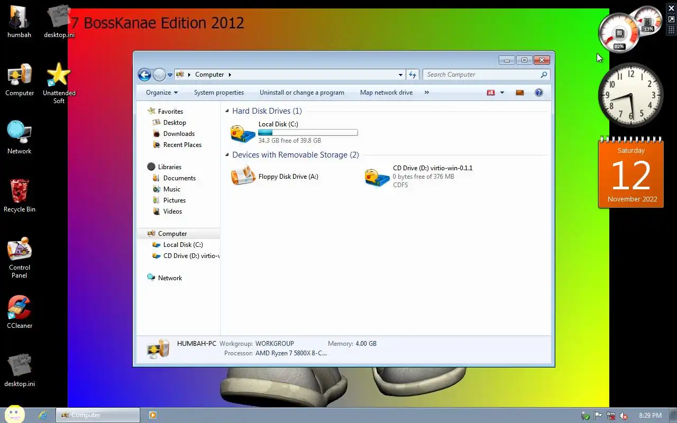The height and width of the screenshot is (423, 677).
Task: Open the views options dropdown arrow
Action: 502,93
